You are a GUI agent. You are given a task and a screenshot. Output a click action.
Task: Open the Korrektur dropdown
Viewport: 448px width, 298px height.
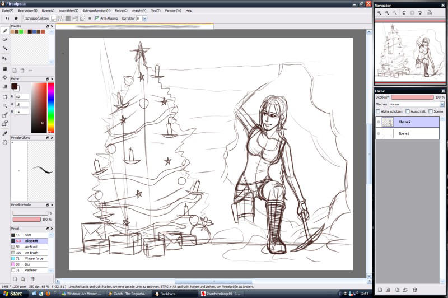(x=145, y=18)
